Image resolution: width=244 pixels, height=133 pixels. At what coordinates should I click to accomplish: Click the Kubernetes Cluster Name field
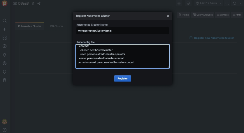(123, 31)
